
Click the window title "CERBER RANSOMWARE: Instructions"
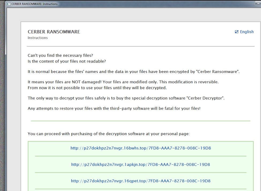tap(35, 4)
